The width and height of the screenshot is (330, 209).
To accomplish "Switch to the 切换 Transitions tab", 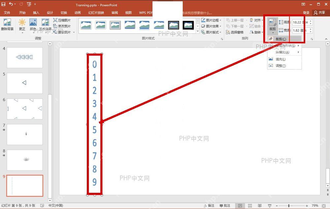I will [x=64, y=13].
